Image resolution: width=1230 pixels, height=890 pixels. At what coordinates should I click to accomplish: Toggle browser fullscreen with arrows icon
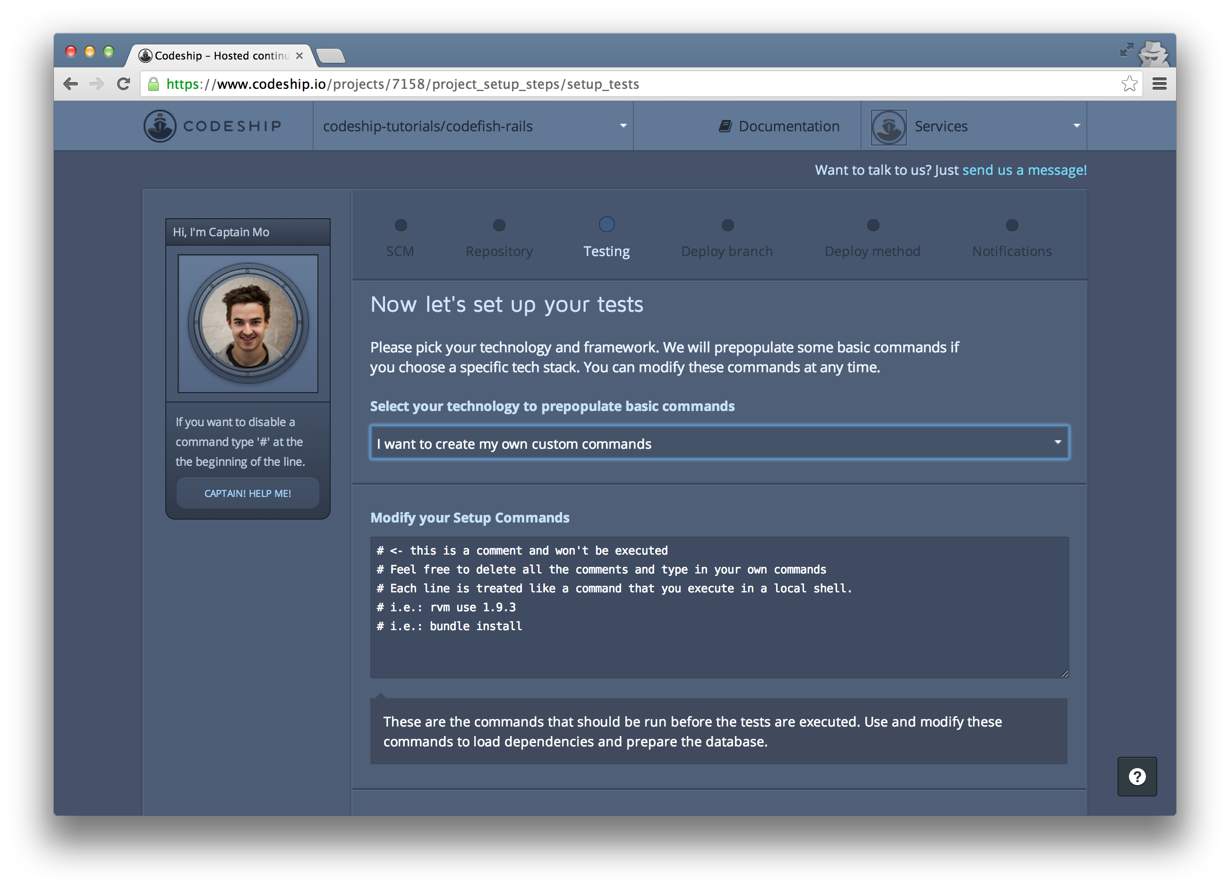[x=1126, y=51]
